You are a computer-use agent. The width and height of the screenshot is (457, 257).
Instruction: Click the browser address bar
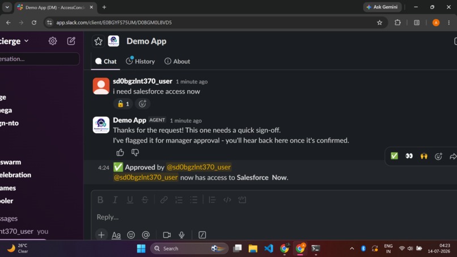coord(215,23)
